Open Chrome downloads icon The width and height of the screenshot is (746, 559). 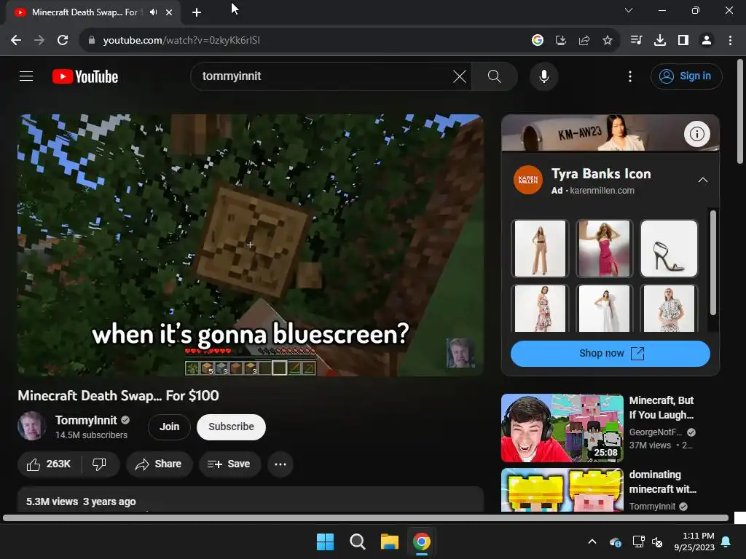click(659, 41)
